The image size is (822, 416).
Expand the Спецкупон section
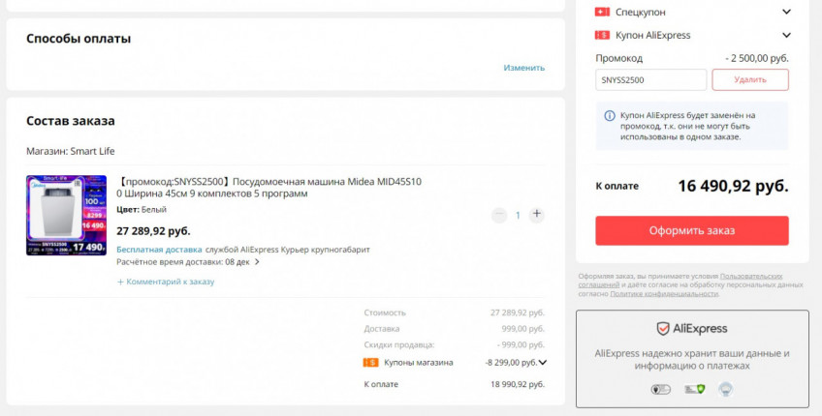[786, 12]
